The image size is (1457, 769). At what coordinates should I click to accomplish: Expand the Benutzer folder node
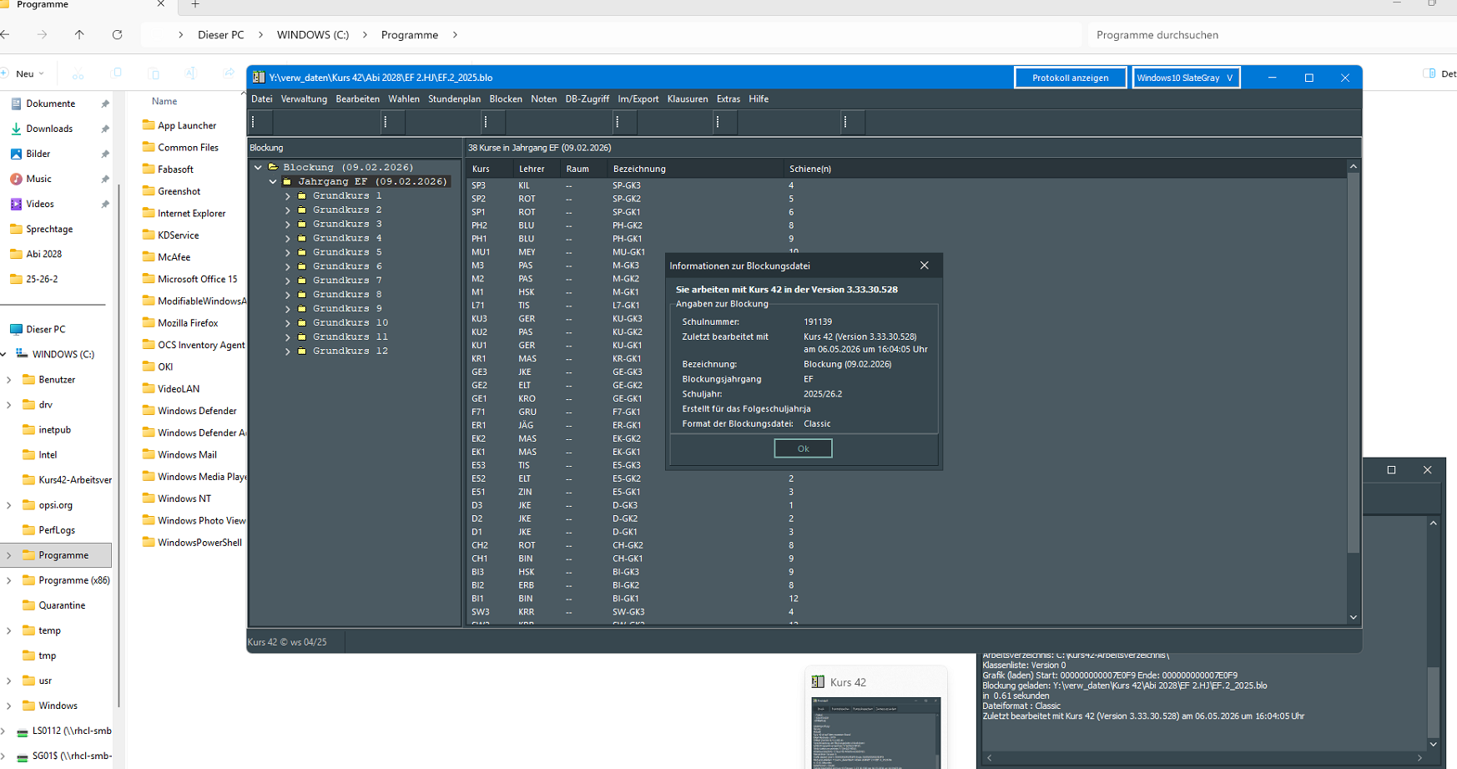pyautogui.click(x=9, y=380)
